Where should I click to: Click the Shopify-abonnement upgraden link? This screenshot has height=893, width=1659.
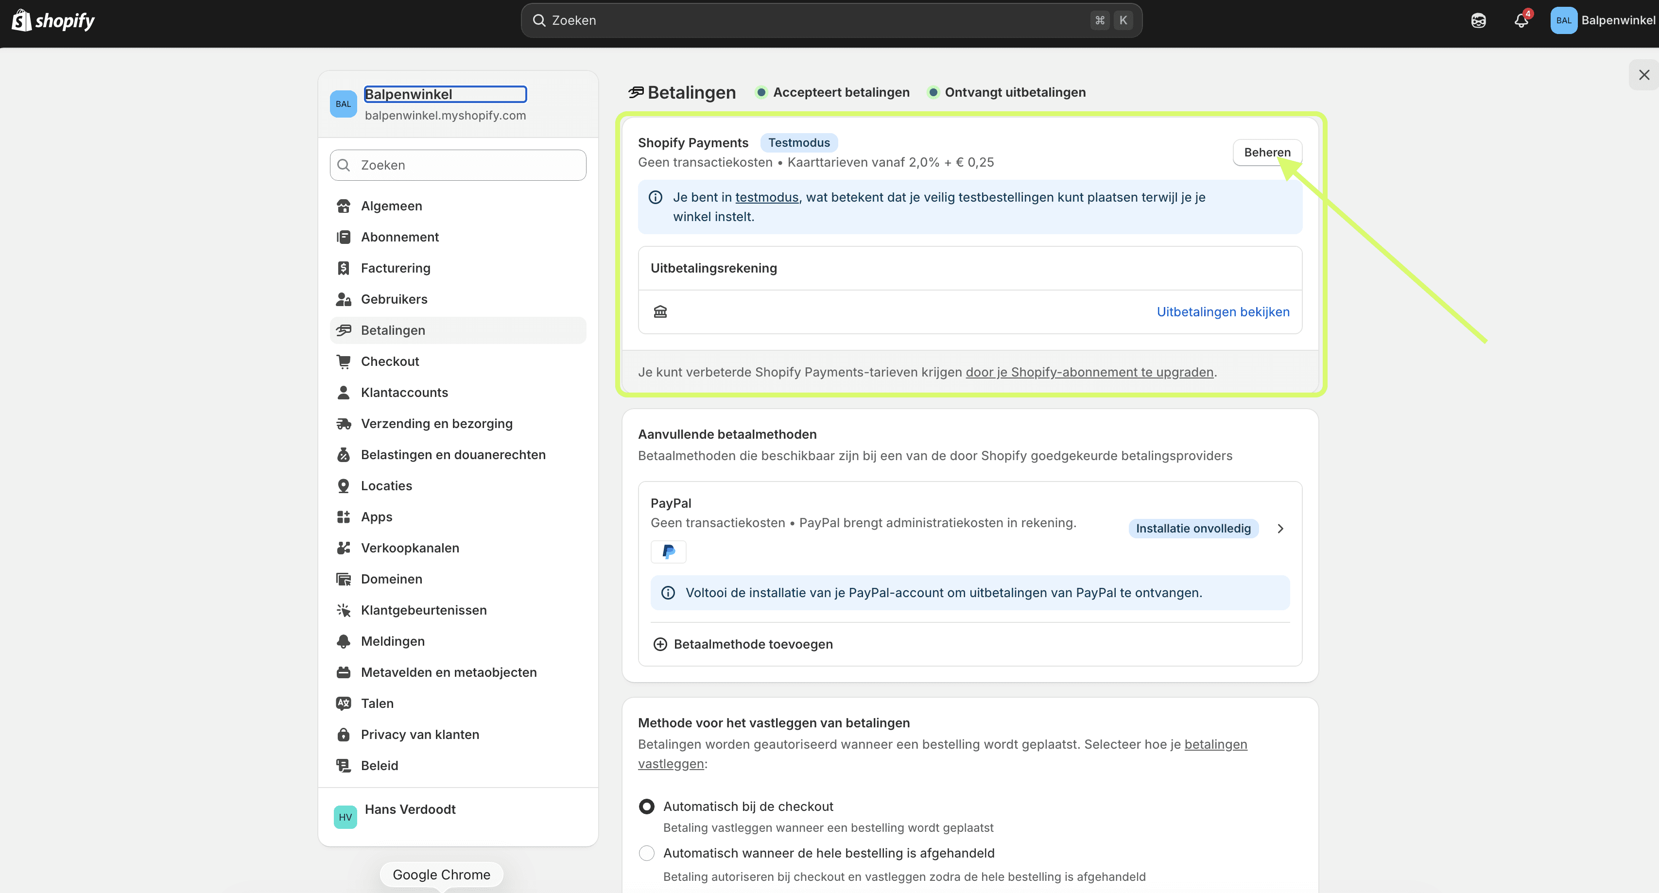click(x=1089, y=372)
